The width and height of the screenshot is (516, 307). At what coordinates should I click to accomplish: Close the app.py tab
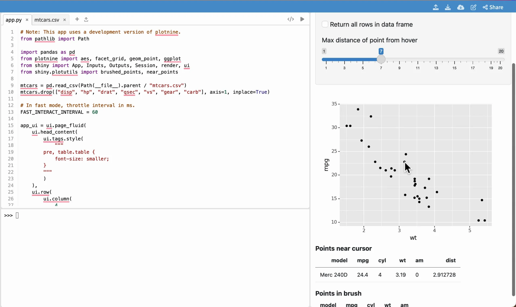pyautogui.click(x=27, y=20)
